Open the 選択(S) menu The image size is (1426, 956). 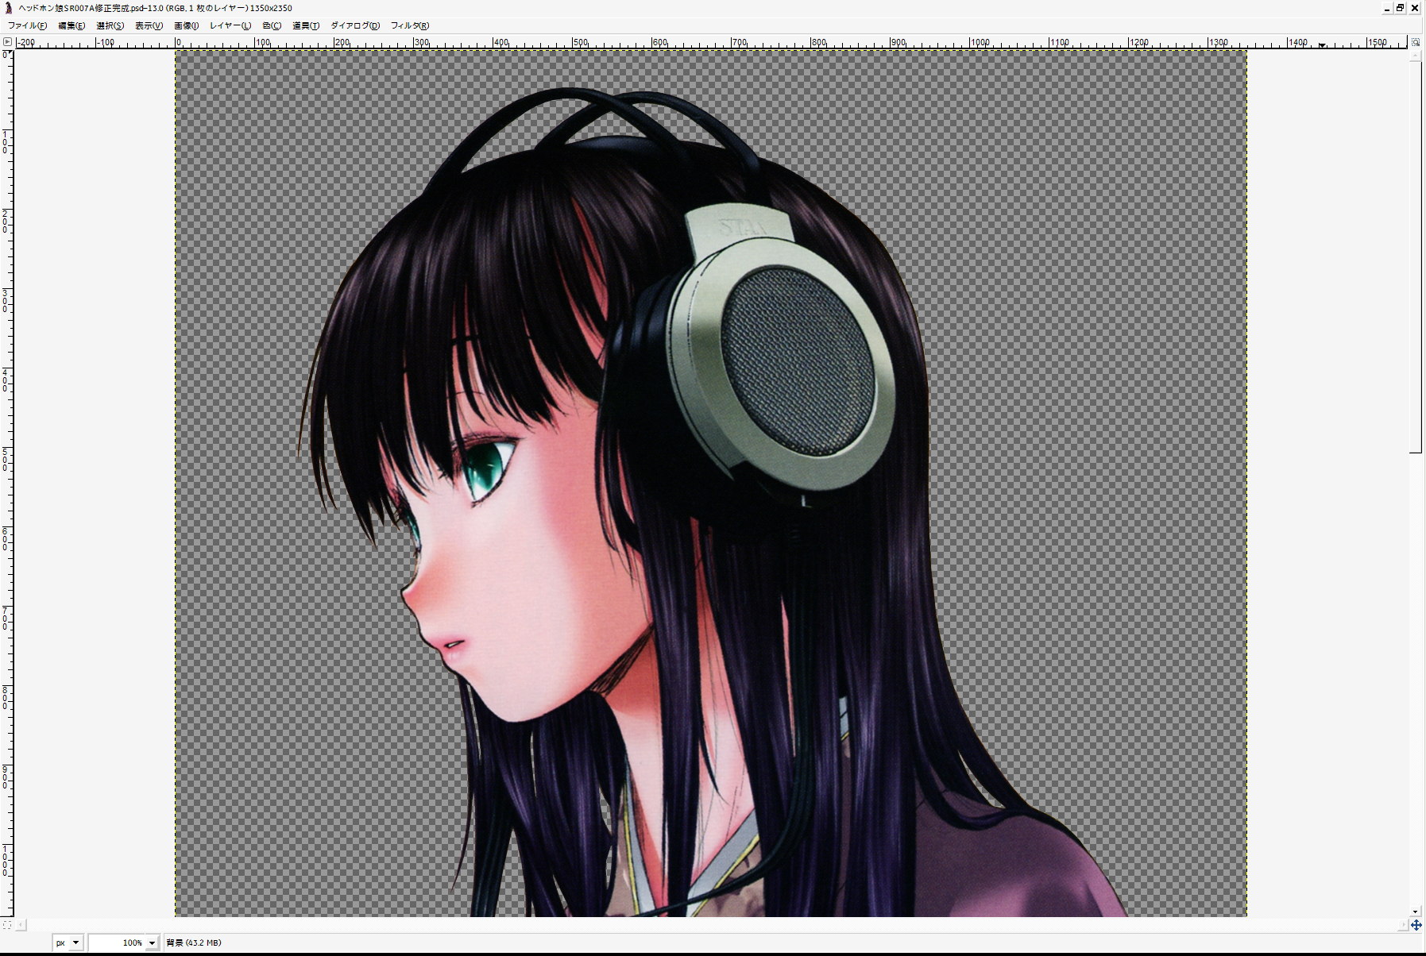tap(110, 25)
